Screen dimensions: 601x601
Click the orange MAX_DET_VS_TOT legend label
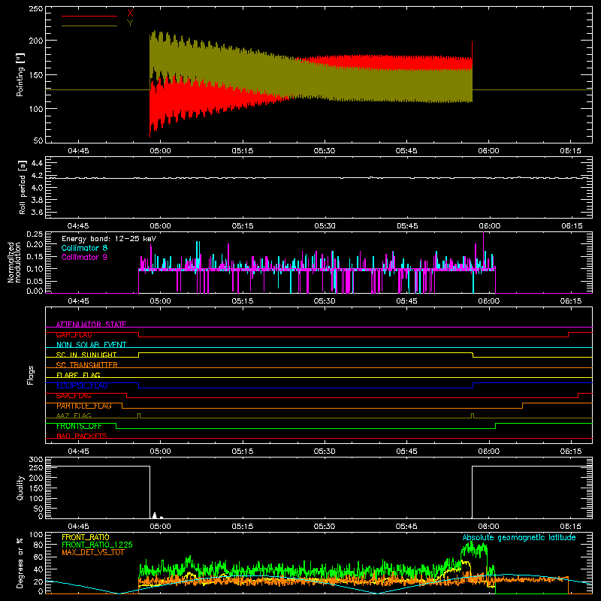click(93, 552)
